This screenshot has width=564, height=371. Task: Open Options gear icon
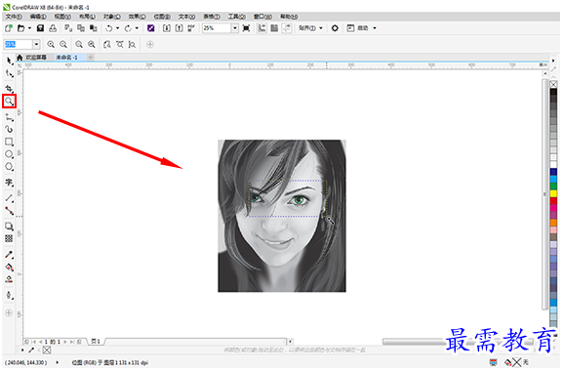[335, 28]
